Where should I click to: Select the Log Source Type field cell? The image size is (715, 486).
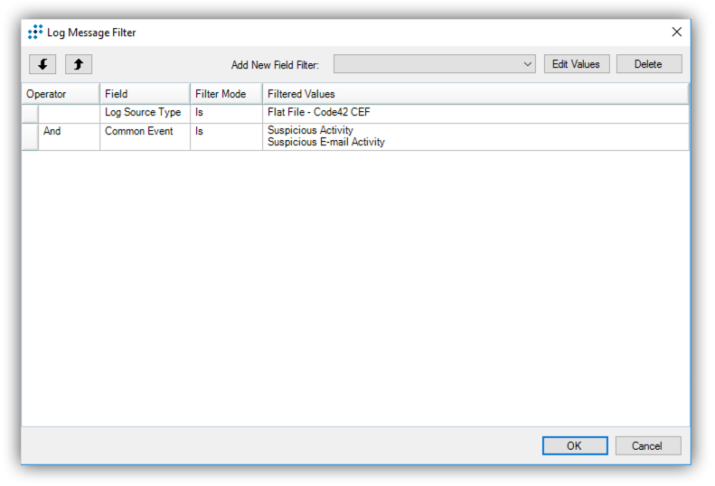click(143, 113)
